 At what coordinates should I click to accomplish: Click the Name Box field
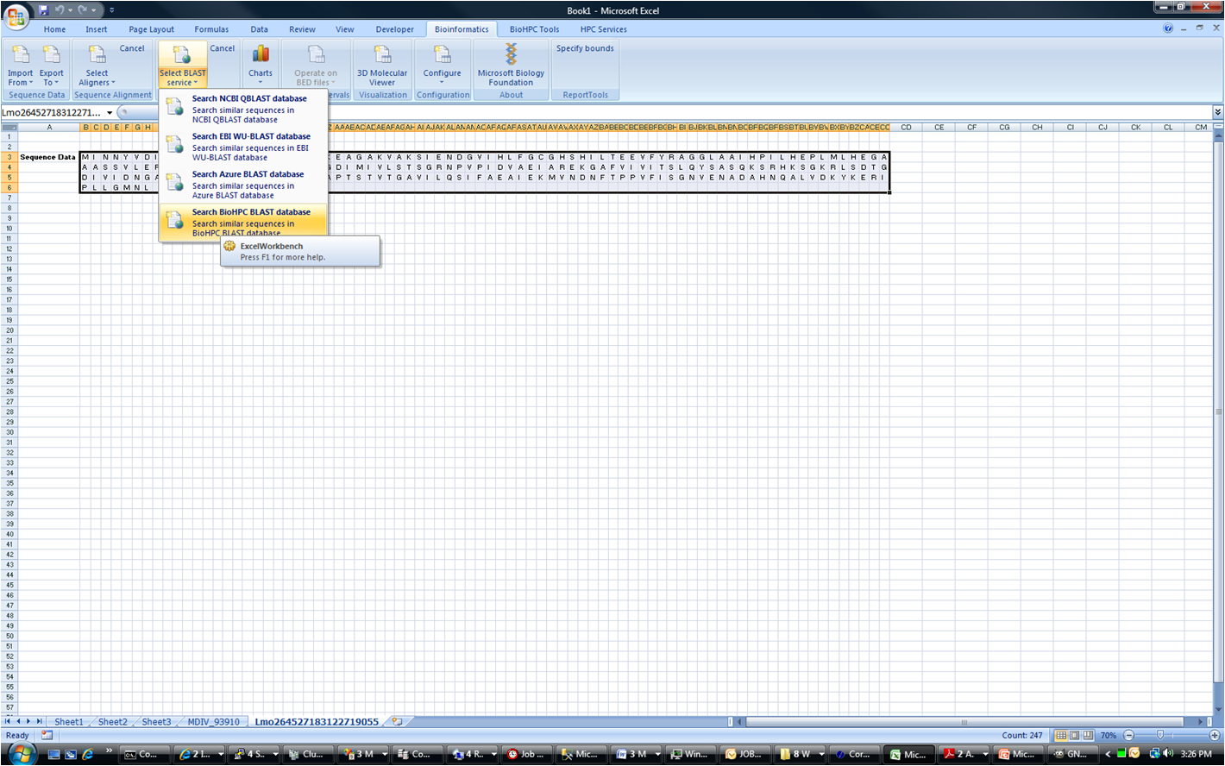pos(52,113)
